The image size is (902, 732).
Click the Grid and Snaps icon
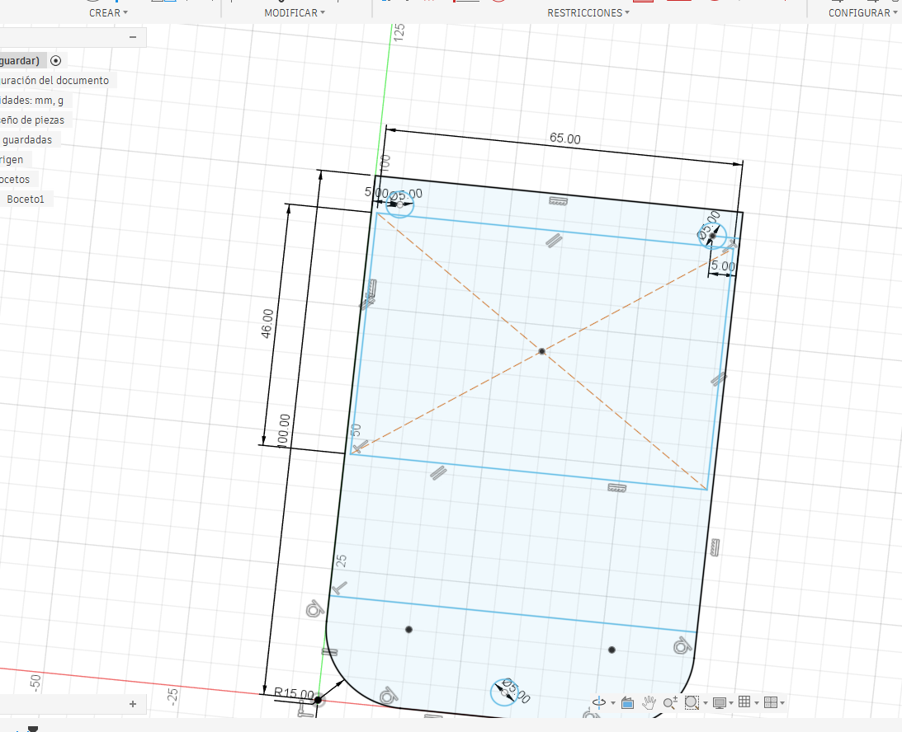click(x=744, y=702)
